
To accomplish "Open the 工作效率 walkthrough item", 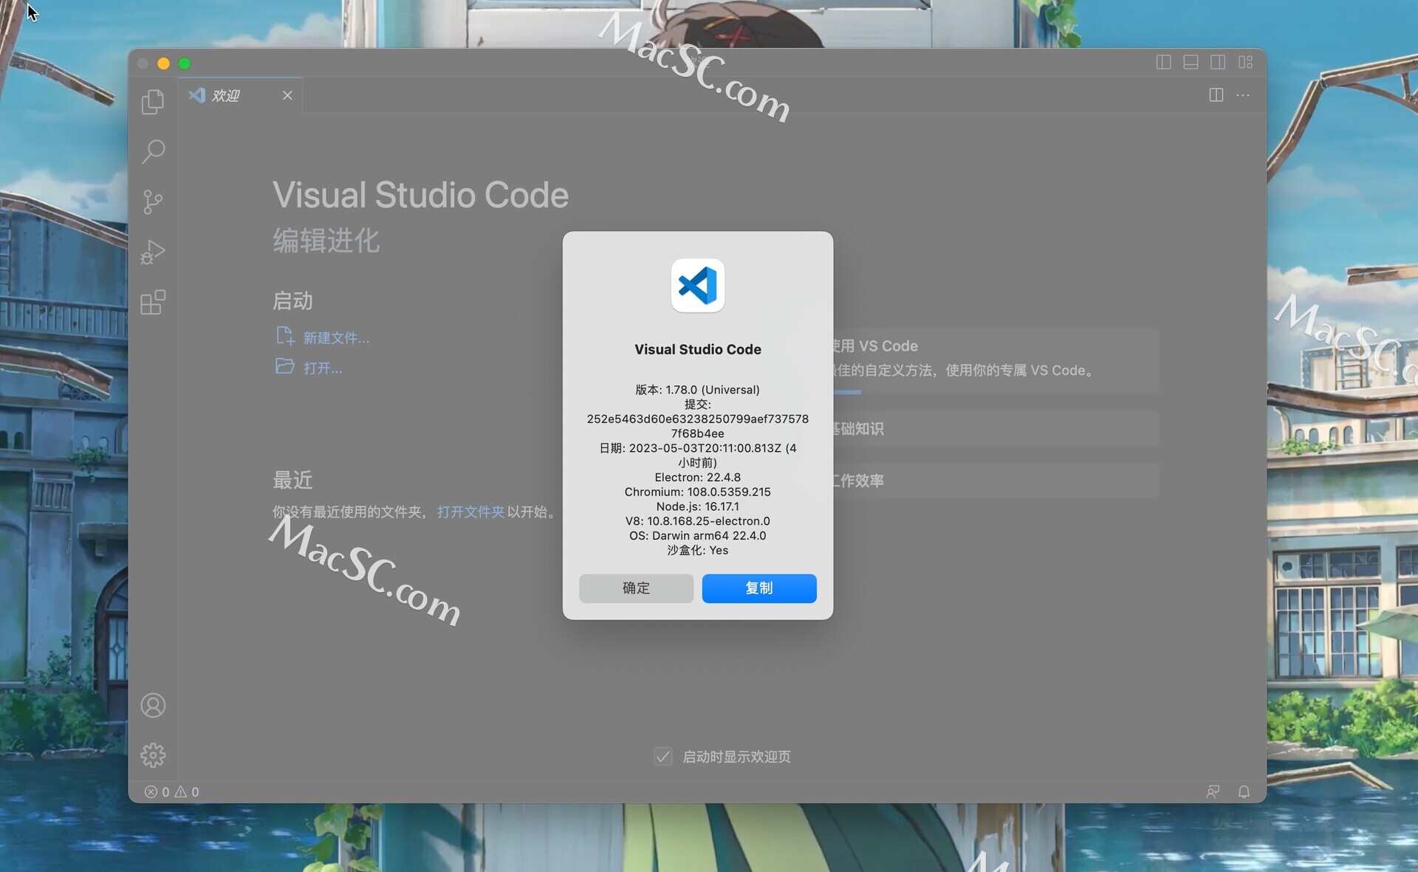I will click(x=996, y=481).
